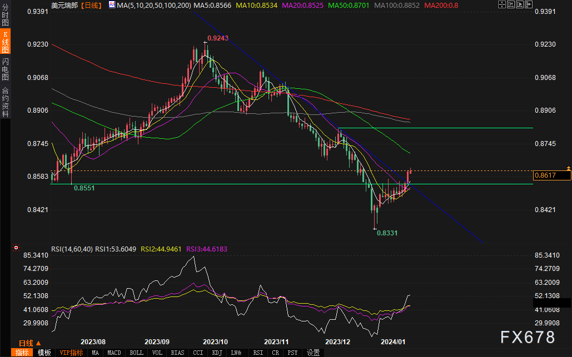572x357 pixels.
Task: Open 合约资料 in the left sidebar
Action: [x=5, y=102]
